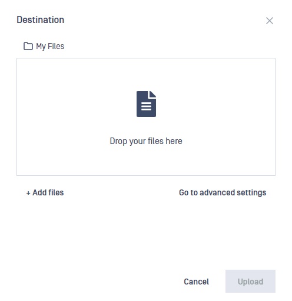Close the Destination dialog with the X
292x301 pixels.
pos(270,21)
